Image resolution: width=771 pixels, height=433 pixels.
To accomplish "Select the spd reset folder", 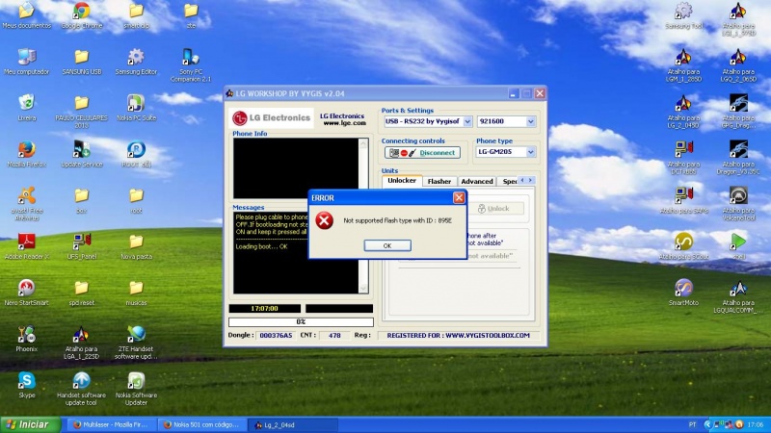I will click(x=82, y=293).
